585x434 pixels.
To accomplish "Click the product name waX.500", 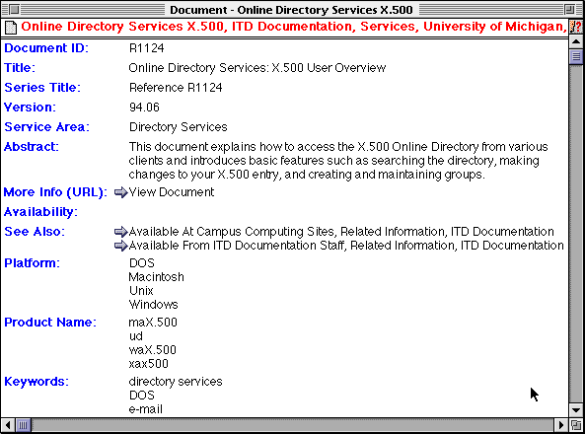I will [x=153, y=350].
